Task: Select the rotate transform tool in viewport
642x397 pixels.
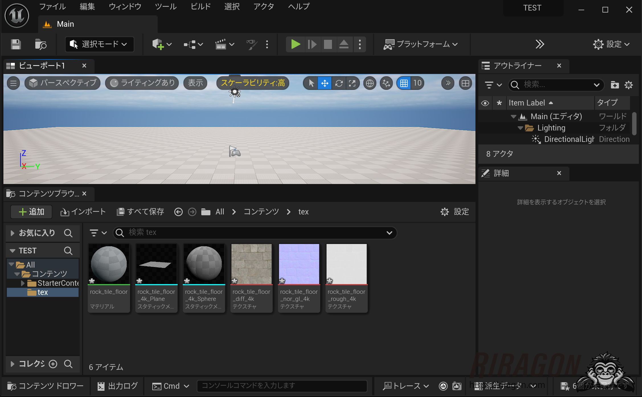Action: [339, 83]
